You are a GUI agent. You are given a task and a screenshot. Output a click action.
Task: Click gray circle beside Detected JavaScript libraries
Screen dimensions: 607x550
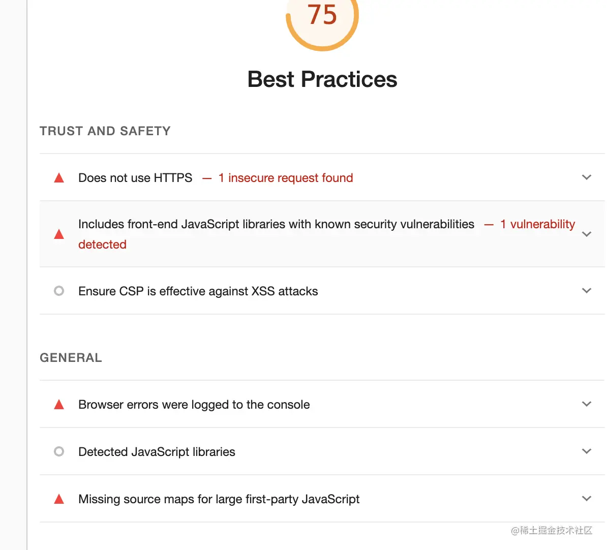click(x=59, y=451)
